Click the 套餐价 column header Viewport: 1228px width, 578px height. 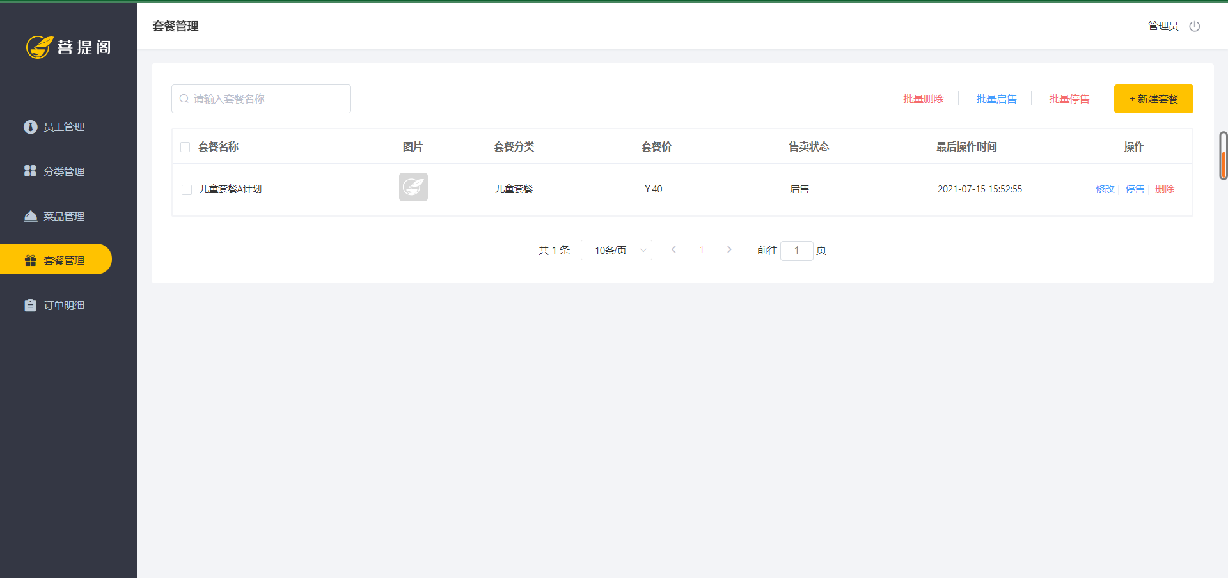657,146
